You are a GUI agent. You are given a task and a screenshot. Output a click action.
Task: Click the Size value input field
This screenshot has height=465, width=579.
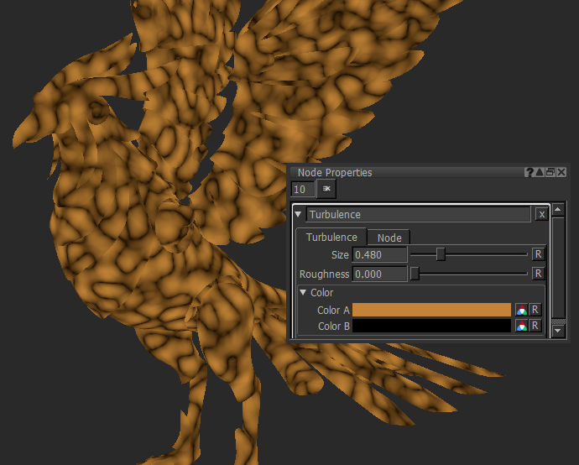379,253
